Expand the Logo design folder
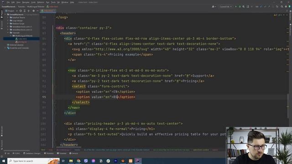 pyautogui.click(x=8, y=20)
